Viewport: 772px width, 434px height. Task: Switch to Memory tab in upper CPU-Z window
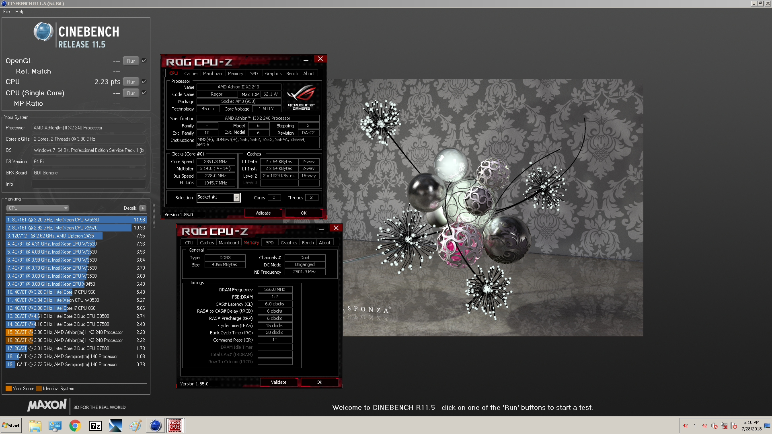click(236, 74)
